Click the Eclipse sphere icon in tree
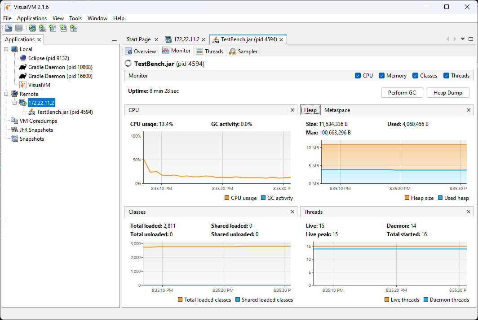The height and width of the screenshot is (320, 478). [x=23, y=58]
